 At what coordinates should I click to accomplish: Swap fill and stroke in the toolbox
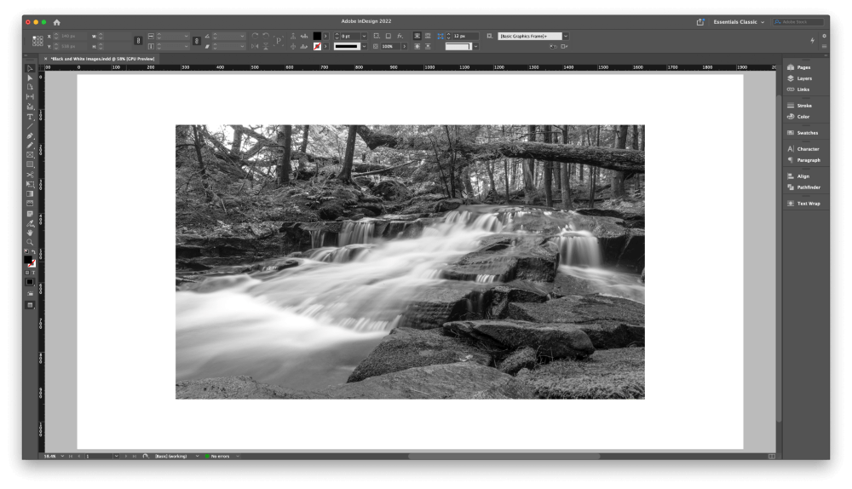34,253
